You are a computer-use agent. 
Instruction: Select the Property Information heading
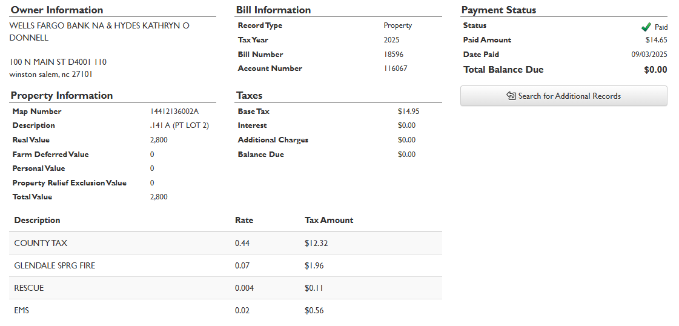[62, 95]
